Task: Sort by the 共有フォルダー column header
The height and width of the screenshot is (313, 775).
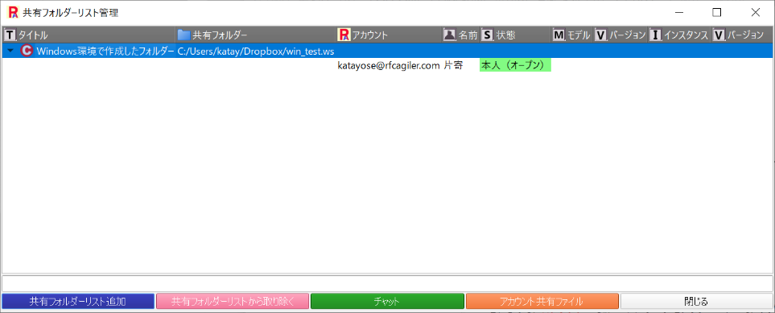Action: coord(256,35)
